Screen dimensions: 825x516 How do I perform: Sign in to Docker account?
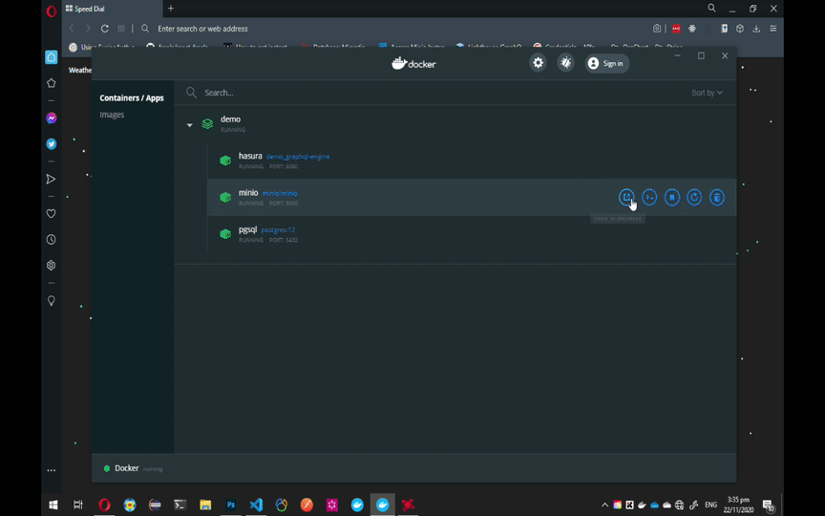pos(606,63)
